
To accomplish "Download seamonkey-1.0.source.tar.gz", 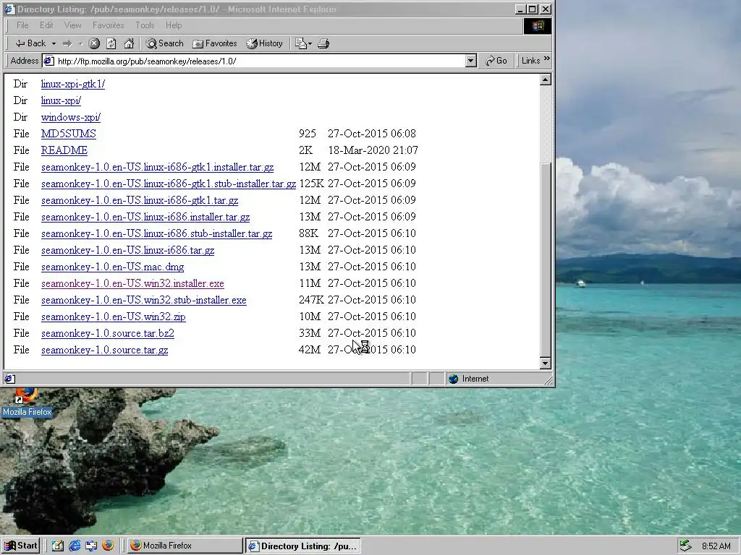I will coord(104,350).
